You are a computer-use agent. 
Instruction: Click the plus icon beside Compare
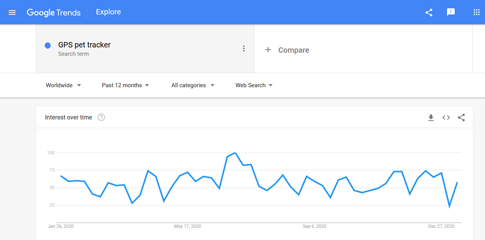pos(268,50)
